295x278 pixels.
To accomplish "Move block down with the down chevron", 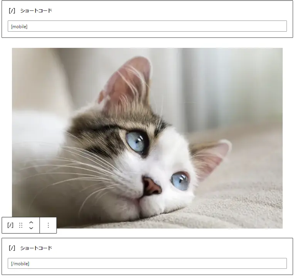I will coord(31,228).
